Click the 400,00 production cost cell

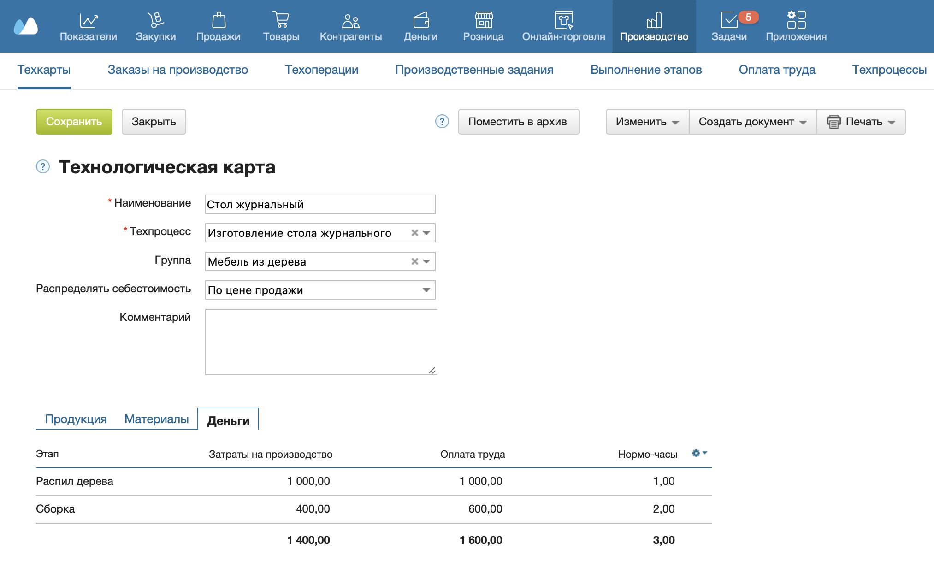(313, 509)
